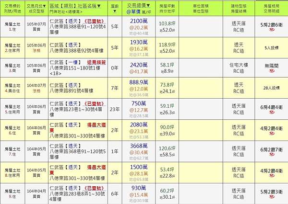The width and height of the screenshot is (288, 204).
Task: Open details eye icon for 2080萬 row
Action: pos(272,133)
